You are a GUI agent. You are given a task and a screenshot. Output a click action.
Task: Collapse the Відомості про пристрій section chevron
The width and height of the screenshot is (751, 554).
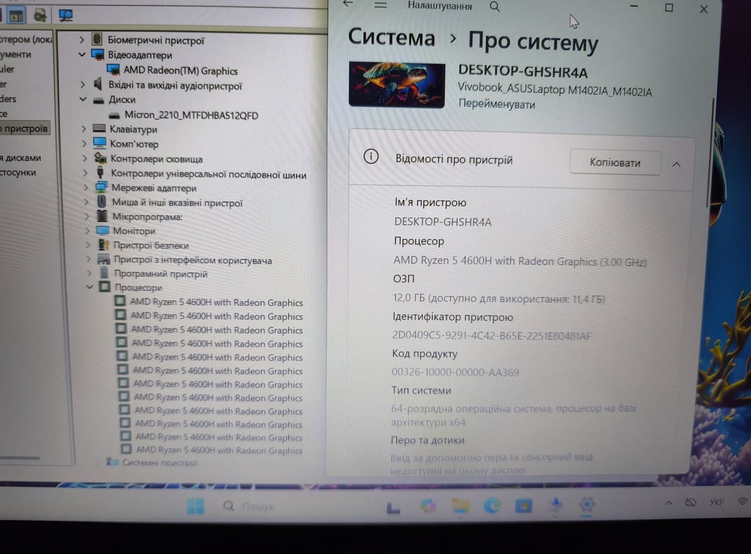pos(676,164)
